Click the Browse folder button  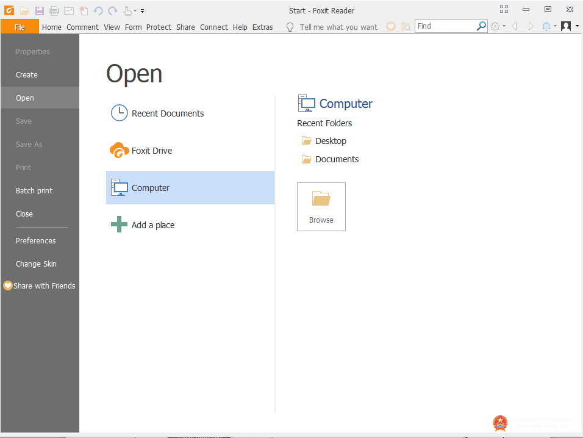pos(321,207)
